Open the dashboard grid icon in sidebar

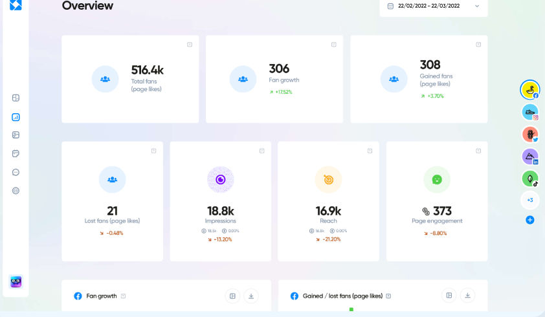16,98
